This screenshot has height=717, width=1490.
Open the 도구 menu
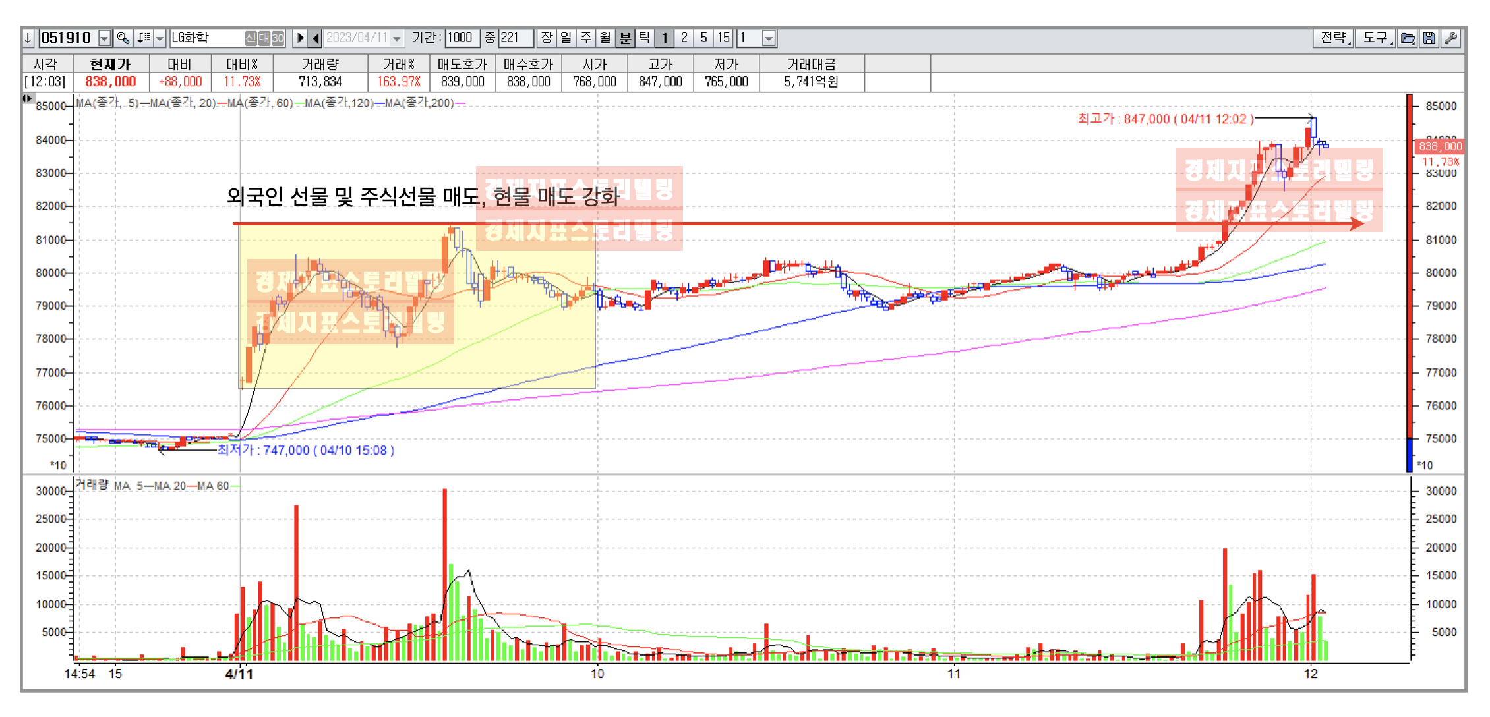point(1377,38)
